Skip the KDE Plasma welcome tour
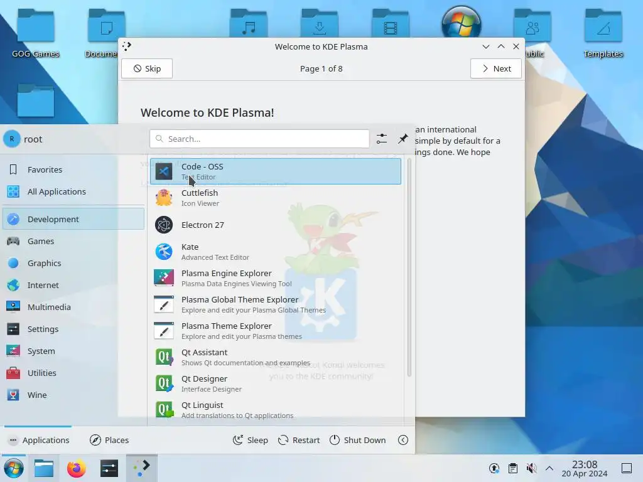Screen dimensions: 643x482 (147, 68)
